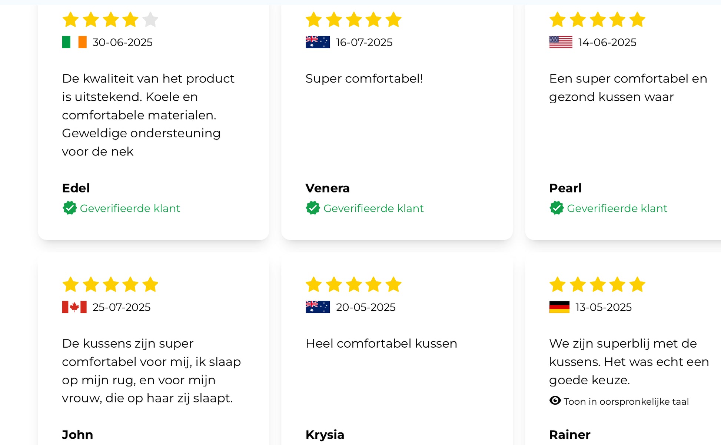Click the verified checkmark badge under Venera
The height and width of the screenshot is (445, 721).
click(x=313, y=208)
